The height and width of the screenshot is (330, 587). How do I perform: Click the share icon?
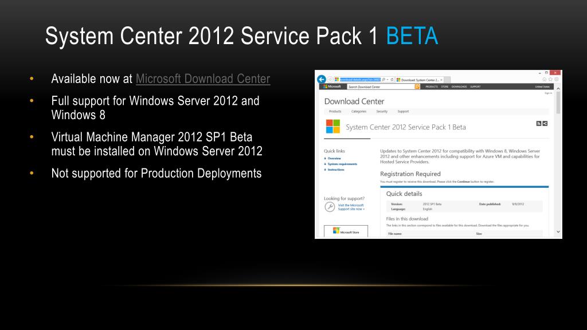point(545,124)
